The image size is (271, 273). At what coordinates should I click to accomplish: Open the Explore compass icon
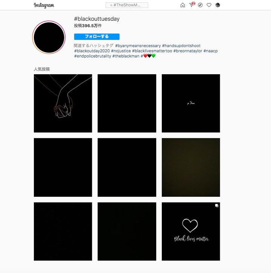[x=200, y=5]
